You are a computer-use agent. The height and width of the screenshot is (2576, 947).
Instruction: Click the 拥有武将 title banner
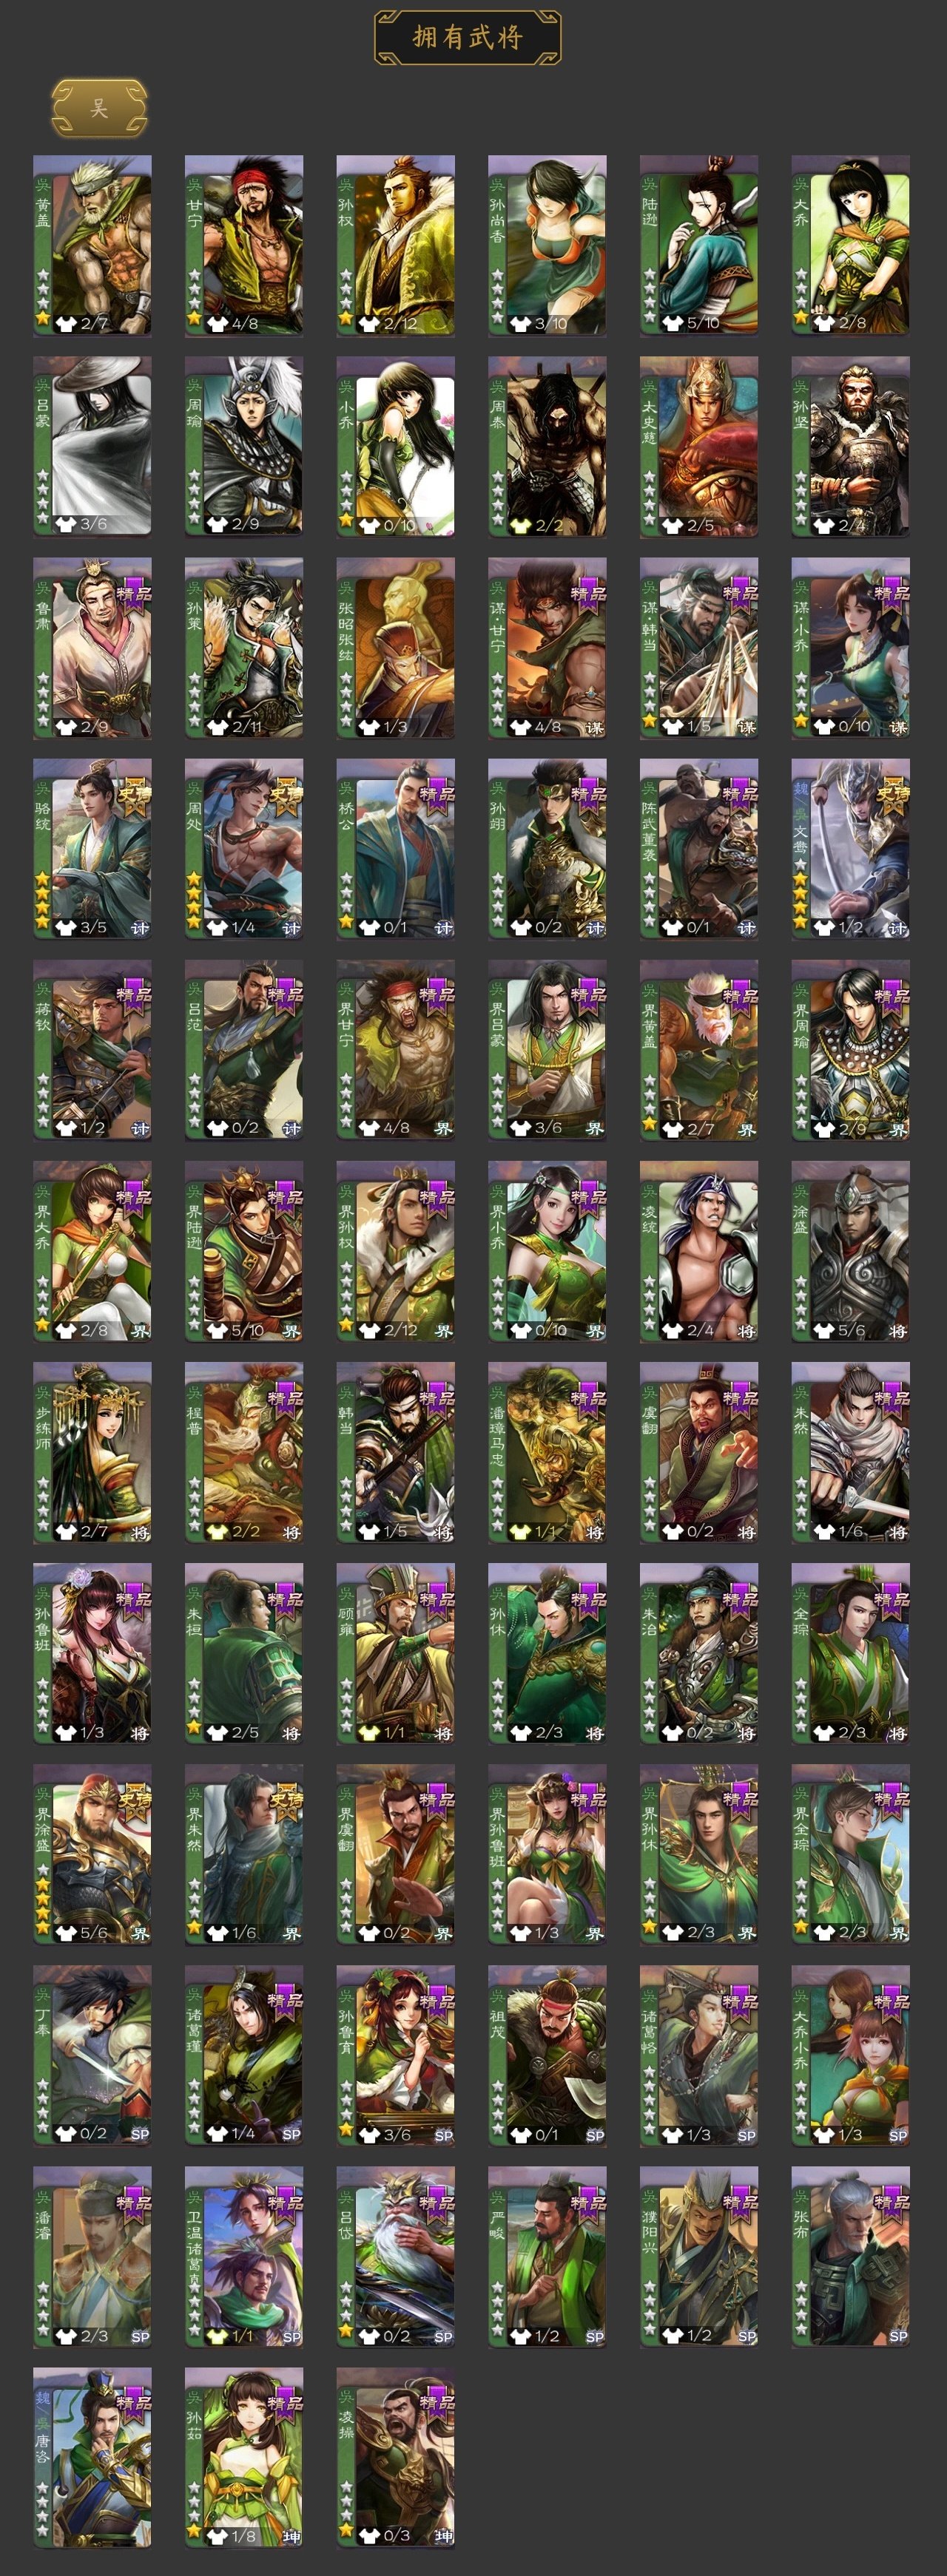[468, 38]
